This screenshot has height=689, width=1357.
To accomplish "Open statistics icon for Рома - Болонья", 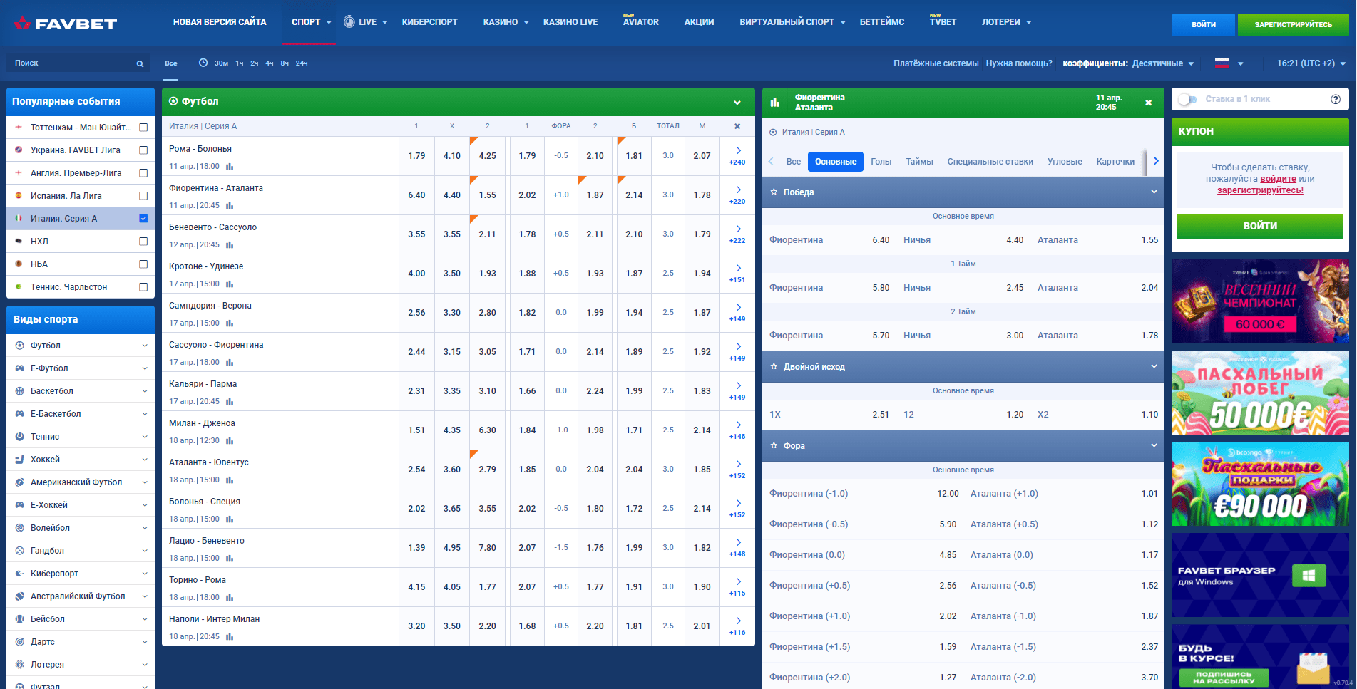I will pyautogui.click(x=230, y=167).
